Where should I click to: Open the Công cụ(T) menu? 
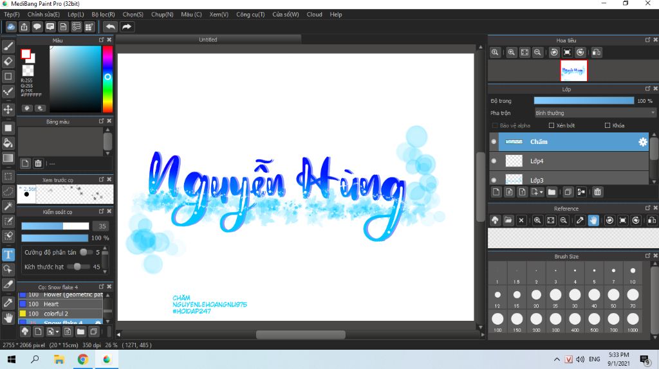(x=250, y=14)
